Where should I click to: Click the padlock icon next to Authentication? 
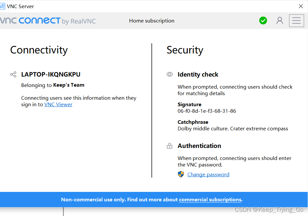pyautogui.click(x=169, y=146)
